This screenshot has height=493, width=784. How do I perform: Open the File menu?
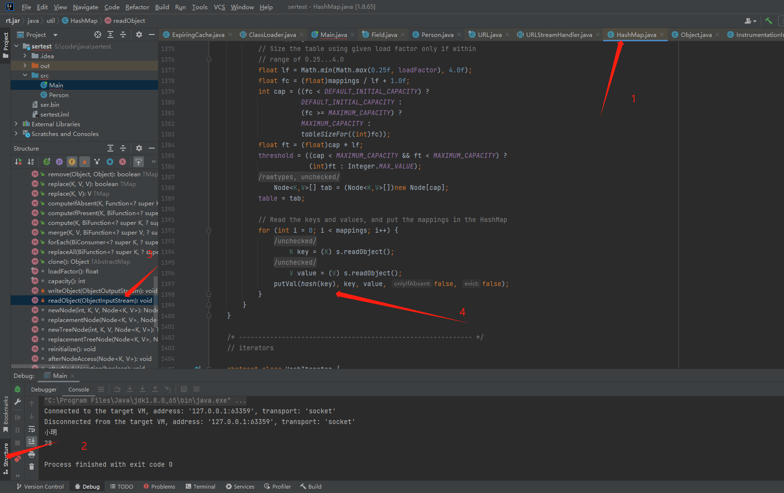pyautogui.click(x=26, y=7)
